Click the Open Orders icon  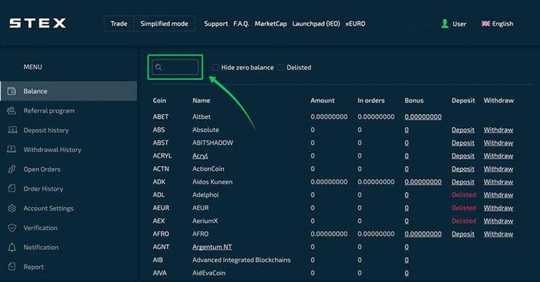11,169
